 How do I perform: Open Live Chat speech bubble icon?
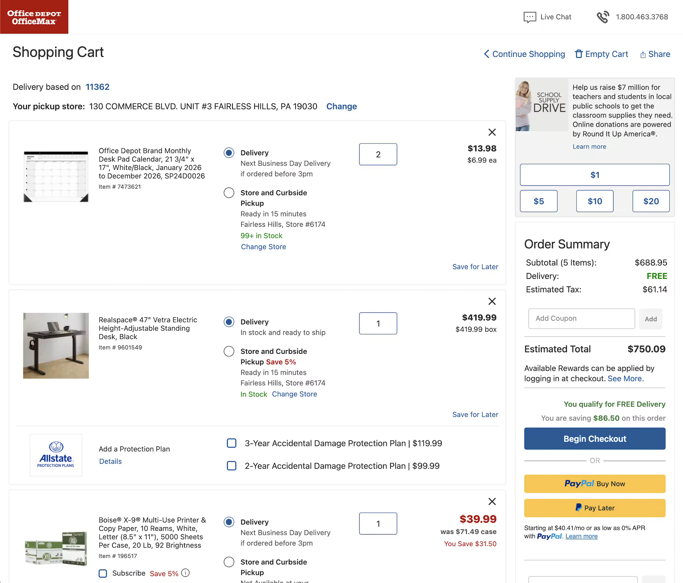pyautogui.click(x=529, y=17)
